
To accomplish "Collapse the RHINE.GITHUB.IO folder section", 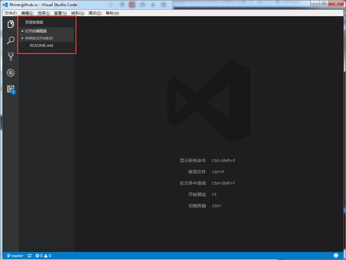I will (x=39, y=38).
